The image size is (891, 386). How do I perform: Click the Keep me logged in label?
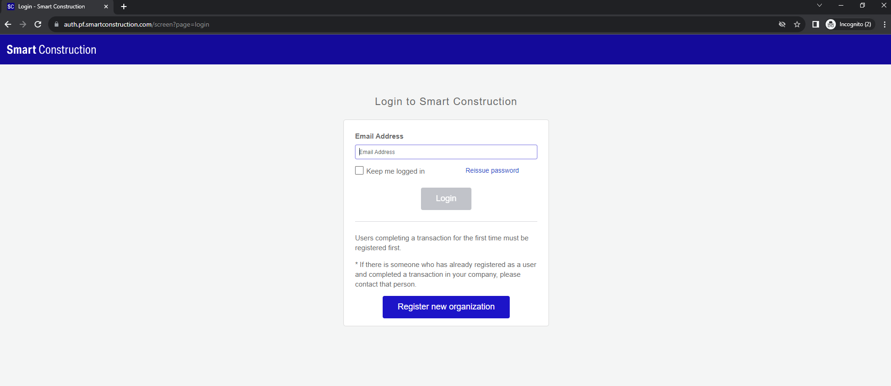[395, 171]
